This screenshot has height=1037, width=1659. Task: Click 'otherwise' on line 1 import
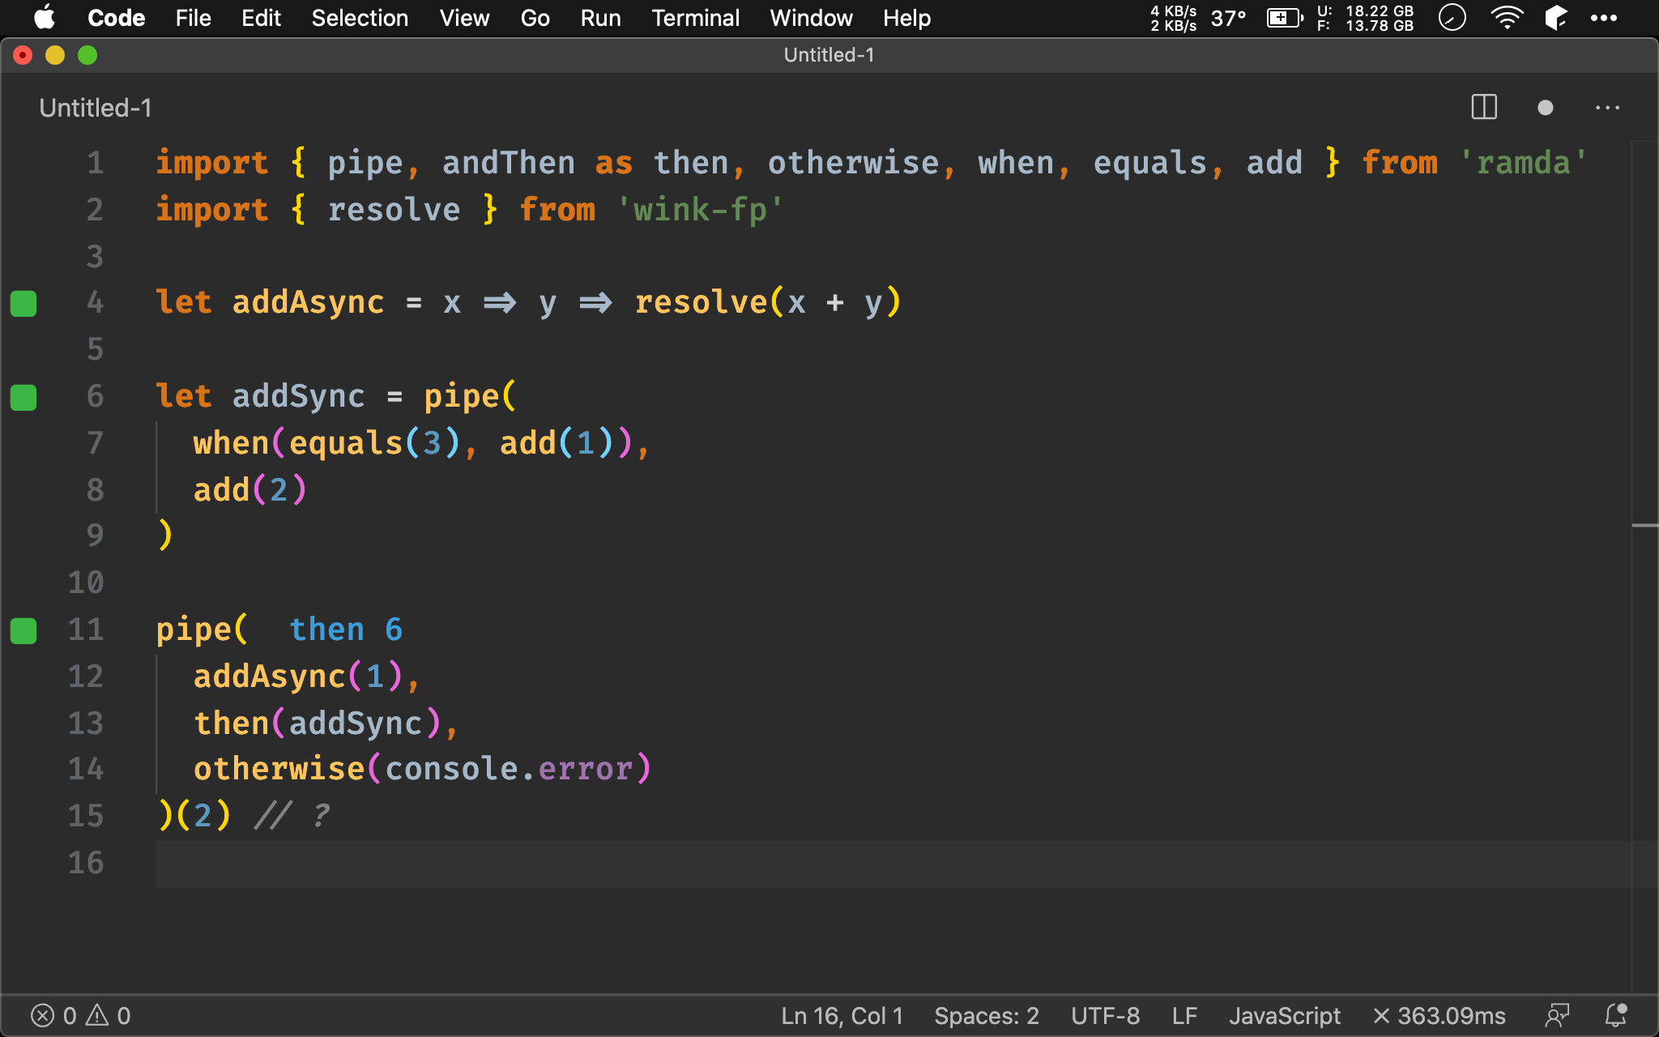[853, 163]
